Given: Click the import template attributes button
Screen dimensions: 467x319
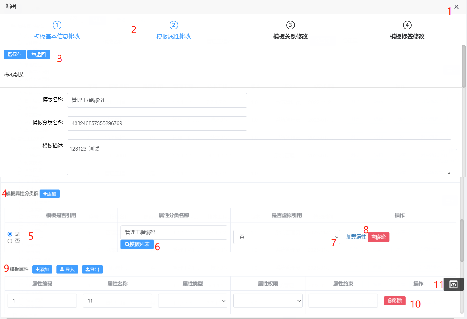Looking at the screenshot, I should tap(67, 269).
